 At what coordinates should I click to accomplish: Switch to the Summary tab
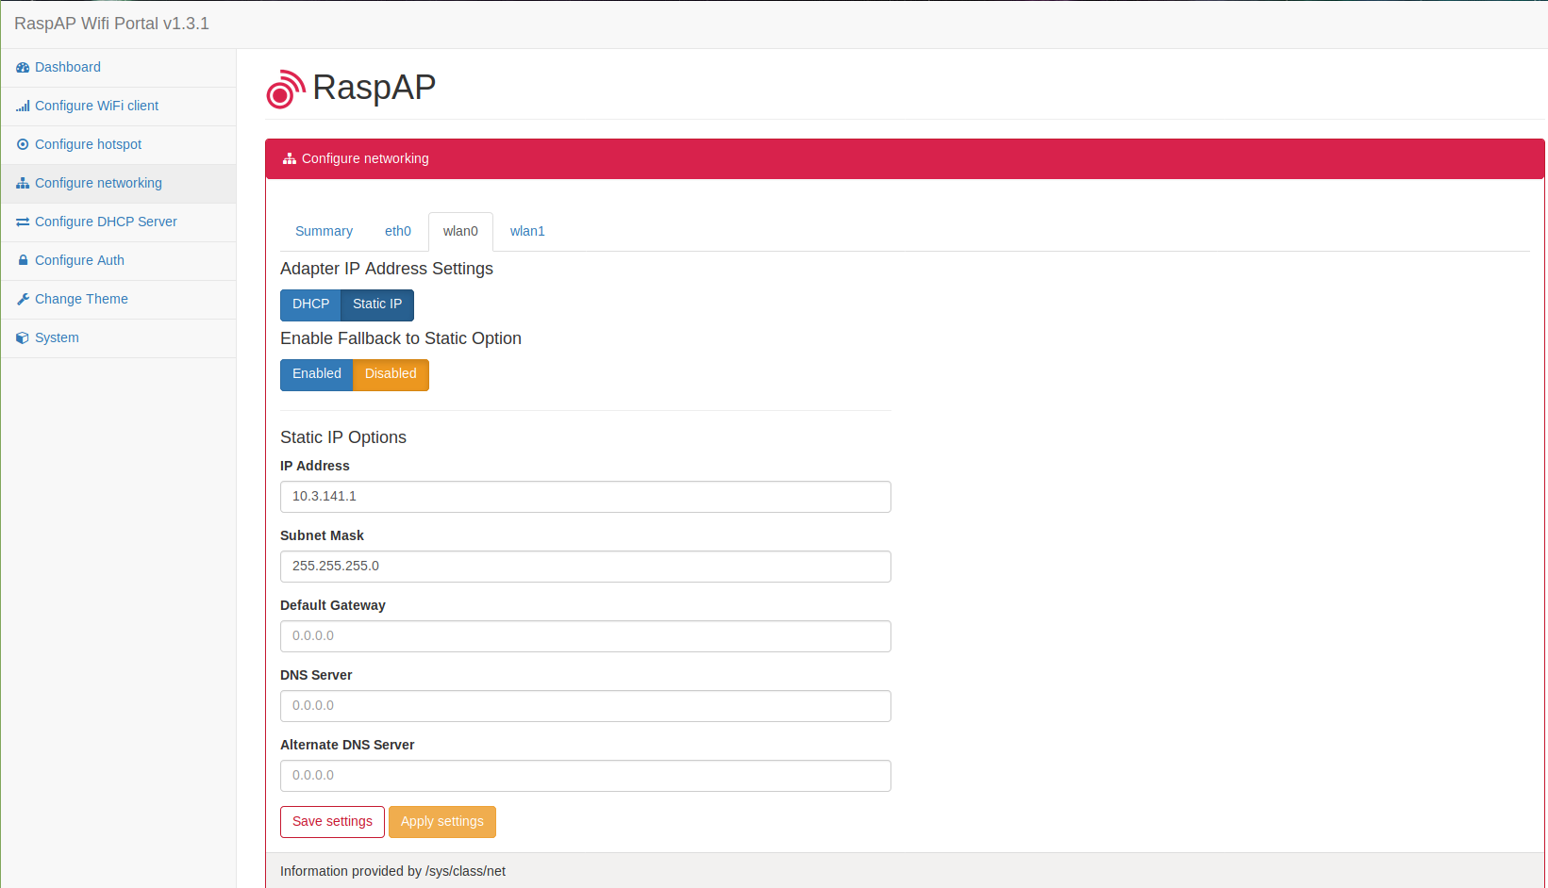click(324, 232)
